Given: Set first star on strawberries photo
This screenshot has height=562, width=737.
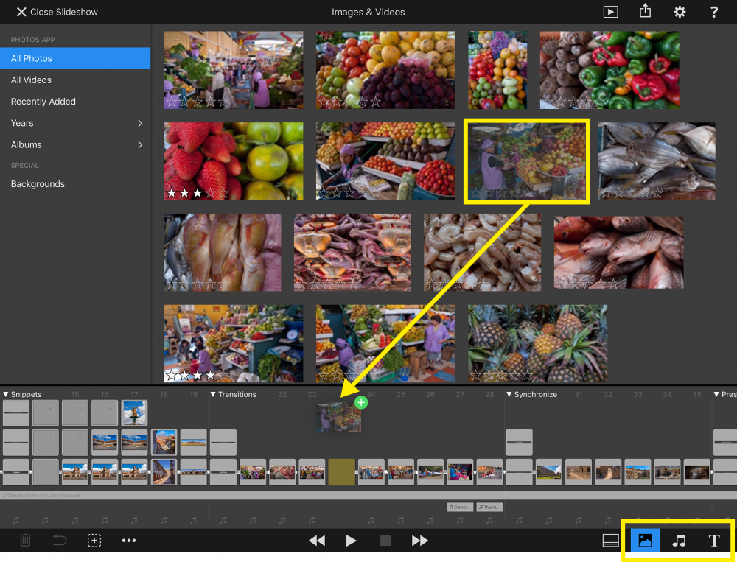Looking at the screenshot, I should pyautogui.click(x=172, y=193).
